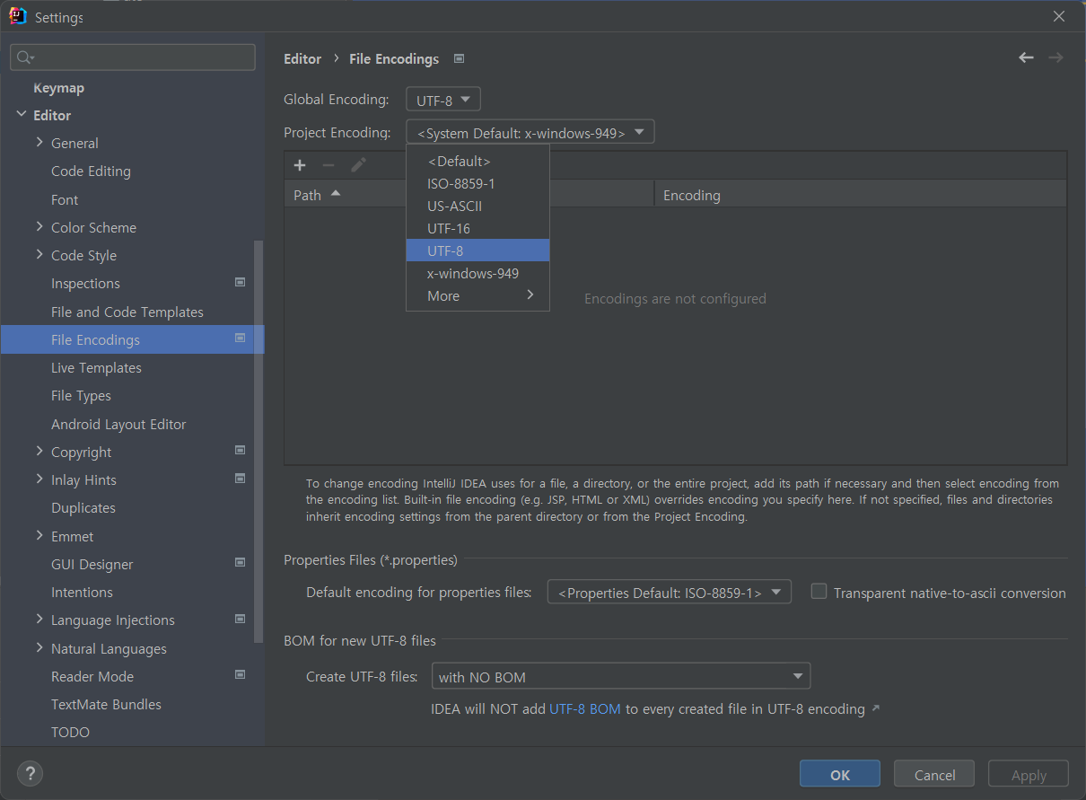Click inside the settings search field

[x=133, y=57]
